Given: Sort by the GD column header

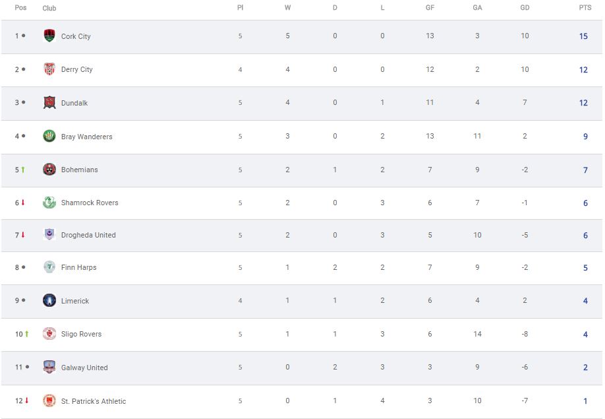Looking at the screenshot, I should tap(525, 8).
